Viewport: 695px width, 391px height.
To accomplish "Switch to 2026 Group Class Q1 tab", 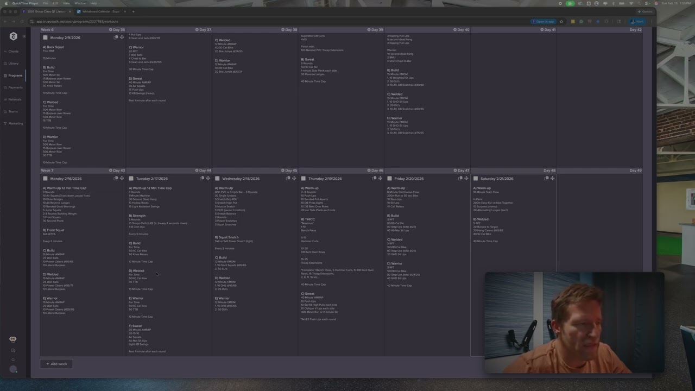I will click(46, 11).
